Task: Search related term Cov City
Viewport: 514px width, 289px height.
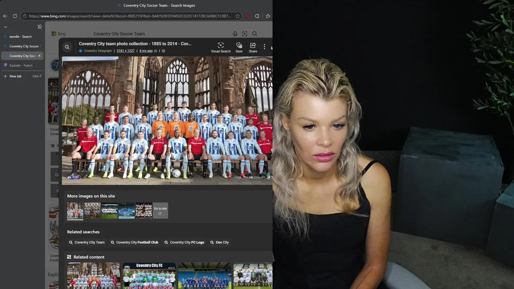Action: [x=220, y=242]
